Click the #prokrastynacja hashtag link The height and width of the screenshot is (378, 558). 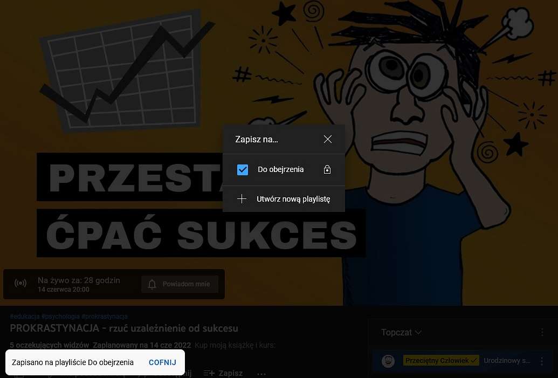[104, 317]
